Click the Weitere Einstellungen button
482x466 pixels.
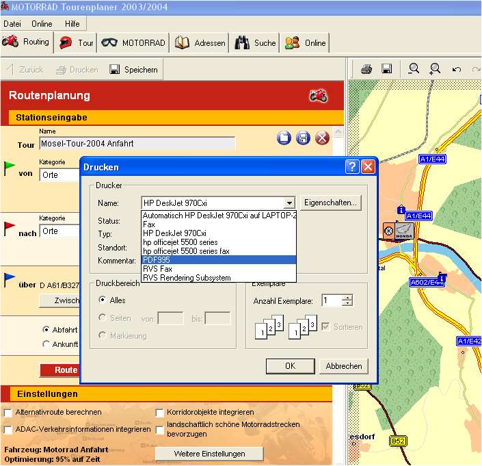tap(209, 454)
